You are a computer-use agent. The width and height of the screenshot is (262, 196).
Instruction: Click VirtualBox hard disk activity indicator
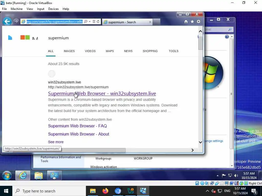coord(197,183)
